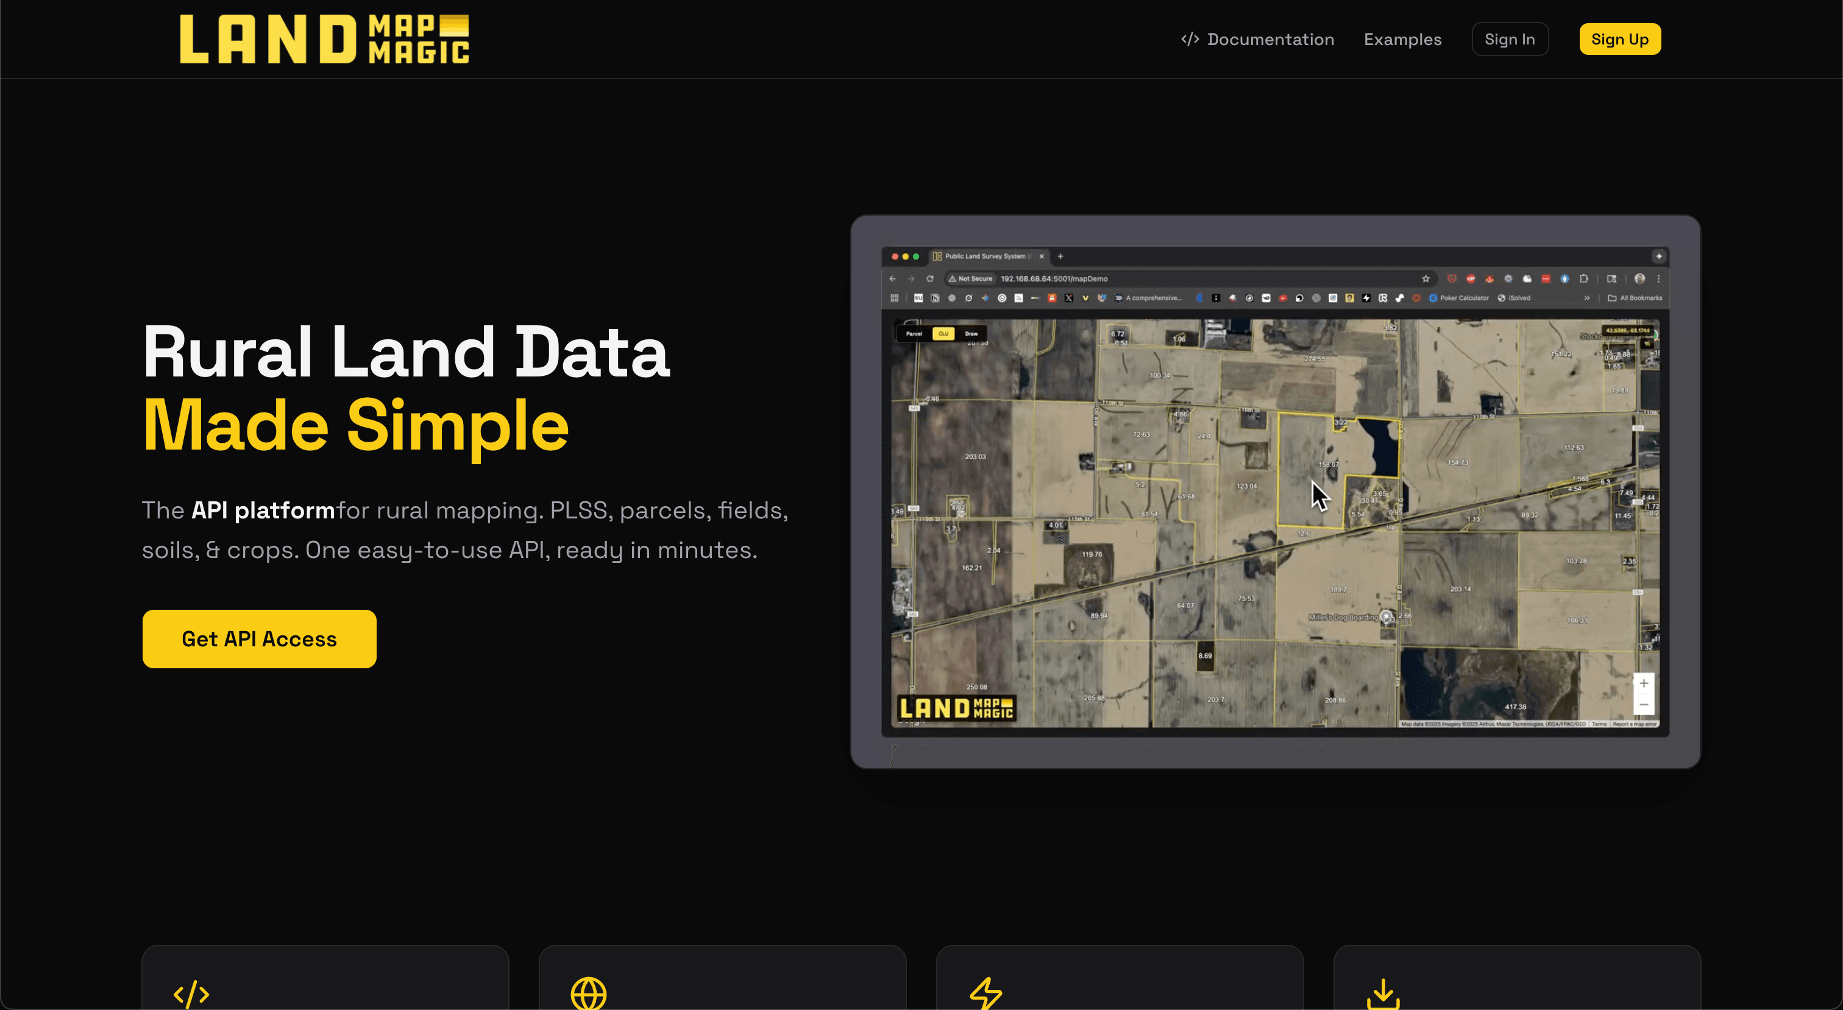Click the Terms link on the demo map
This screenshot has width=1843, height=1010.
click(x=1599, y=724)
